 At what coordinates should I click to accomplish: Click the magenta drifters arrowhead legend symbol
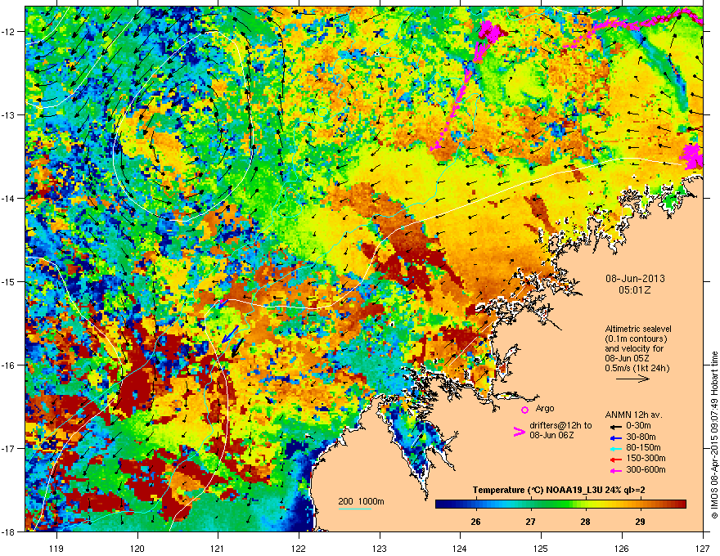pyautogui.click(x=519, y=432)
